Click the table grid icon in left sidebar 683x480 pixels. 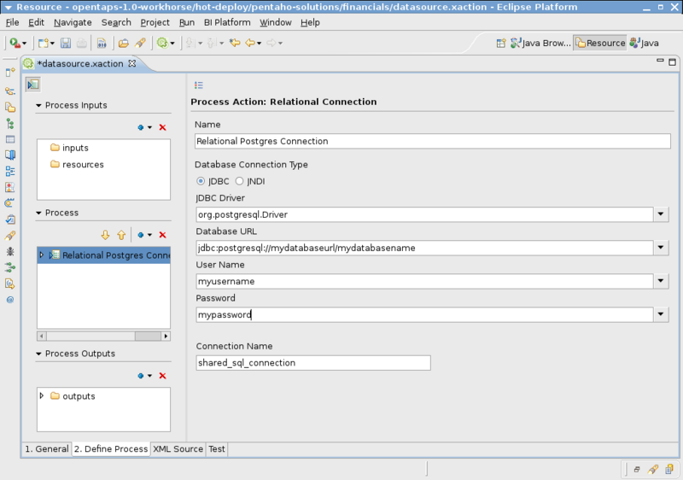[x=10, y=139]
